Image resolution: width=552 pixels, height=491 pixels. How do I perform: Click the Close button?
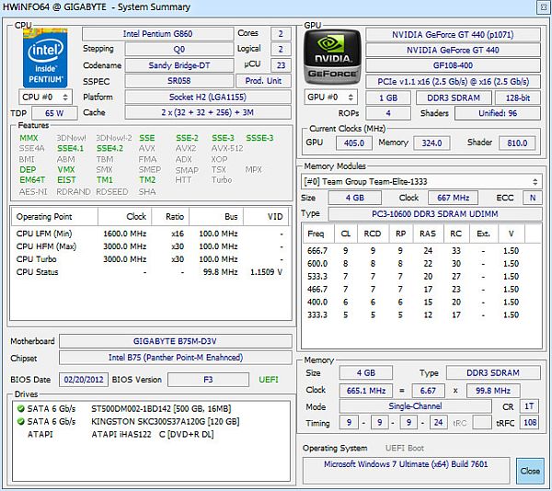(x=530, y=471)
